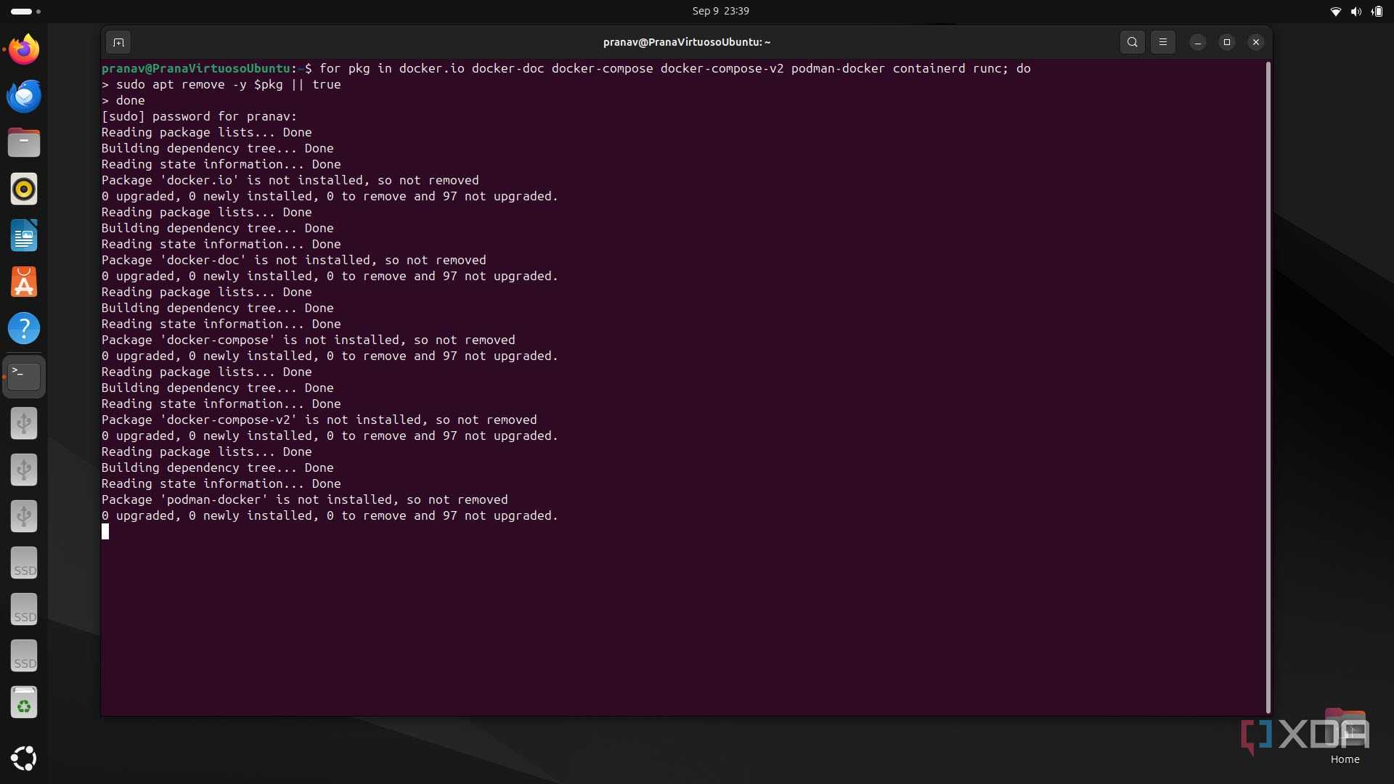Open the clock showing Sep 9 23:39
1394x784 pixels.
(x=720, y=11)
